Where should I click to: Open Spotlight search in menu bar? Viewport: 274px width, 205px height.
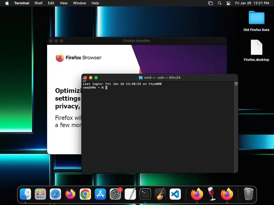click(220, 3)
